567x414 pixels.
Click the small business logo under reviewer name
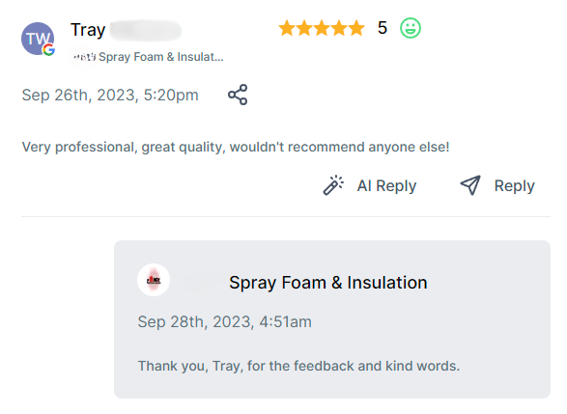coord(83,57)
